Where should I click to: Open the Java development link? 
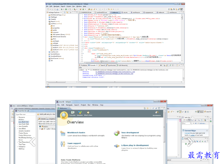tap(130, 133)
